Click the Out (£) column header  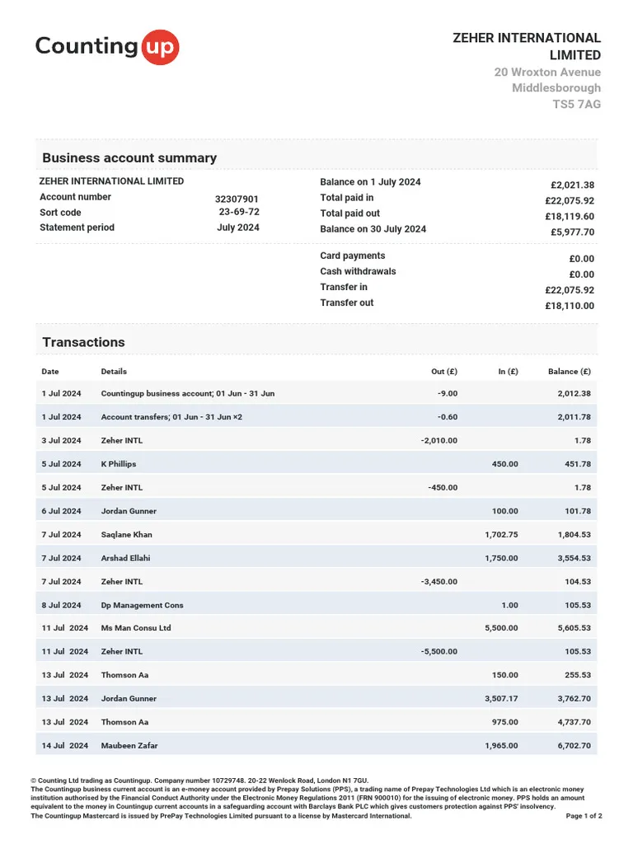443,372
